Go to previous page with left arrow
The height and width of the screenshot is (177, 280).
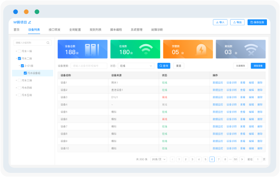[172, 159]
